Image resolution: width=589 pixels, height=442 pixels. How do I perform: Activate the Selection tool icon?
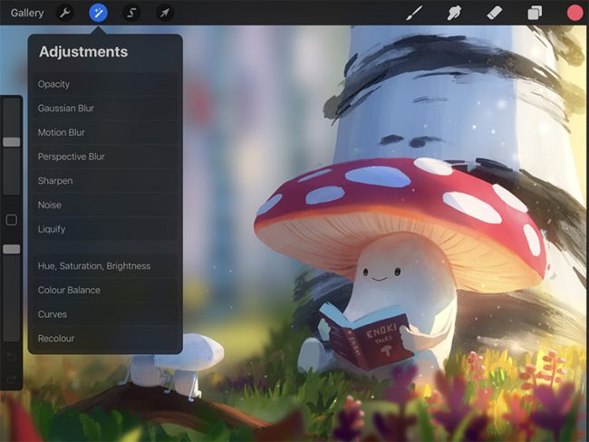coord(130,13)
